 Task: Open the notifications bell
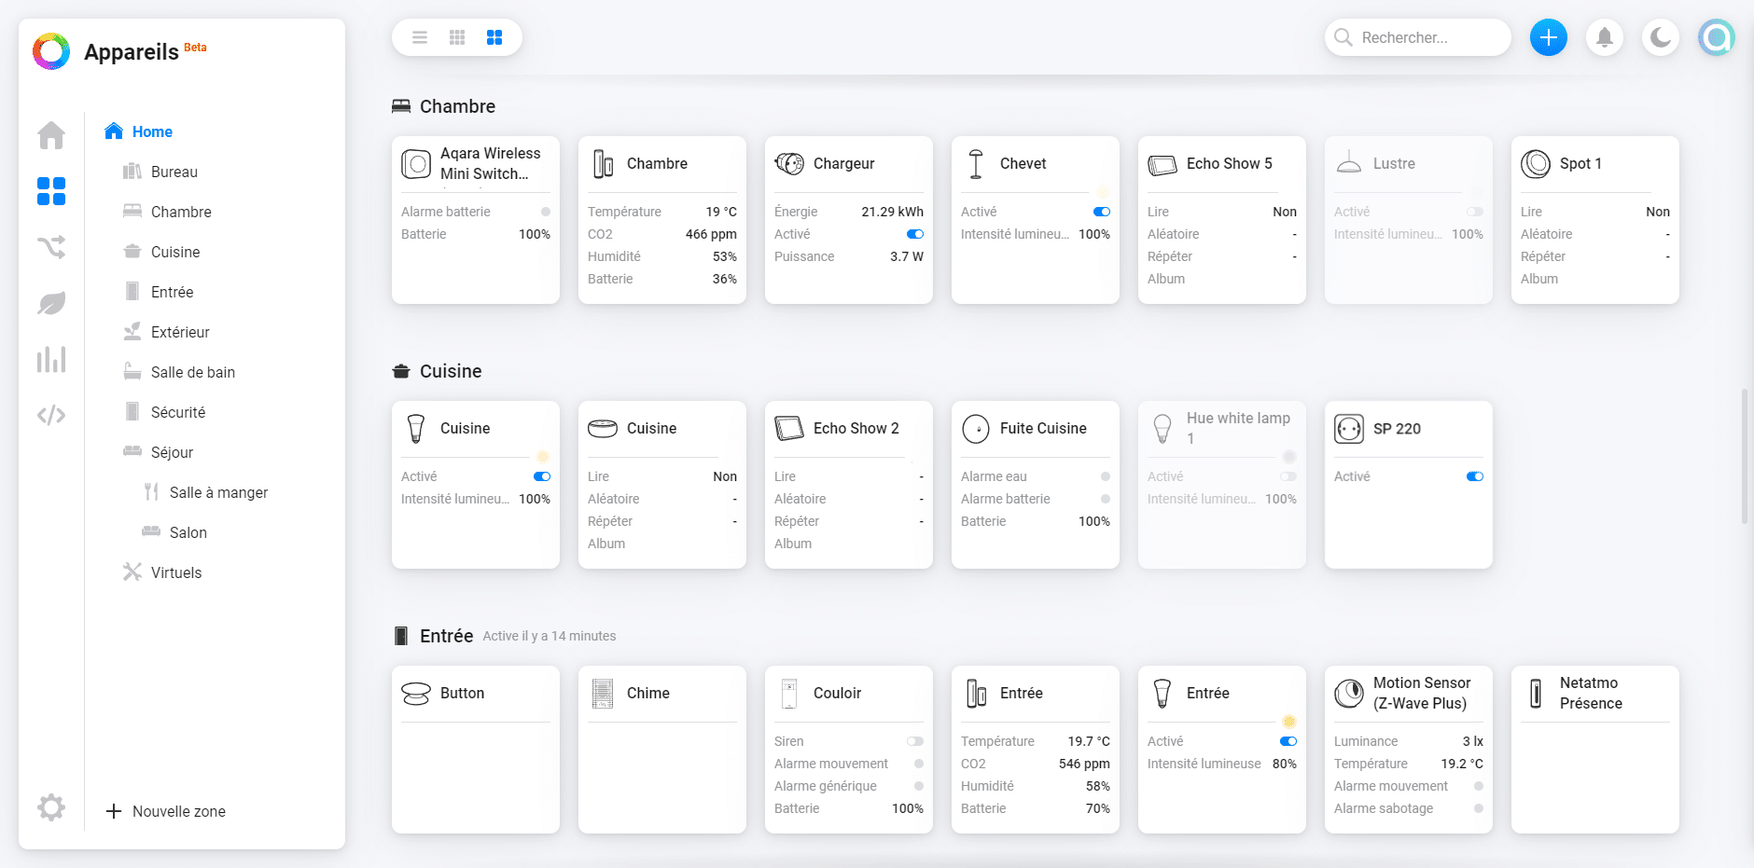click(x=1605, y=37)
